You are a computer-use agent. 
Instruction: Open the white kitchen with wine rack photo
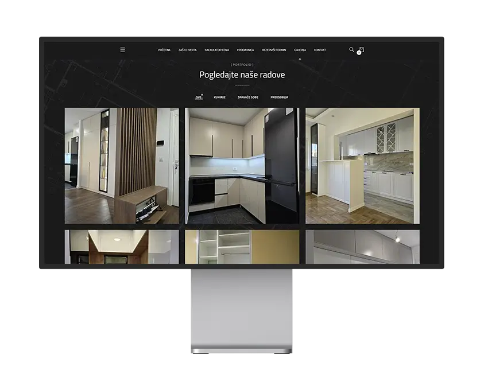(x=362, y=166)
